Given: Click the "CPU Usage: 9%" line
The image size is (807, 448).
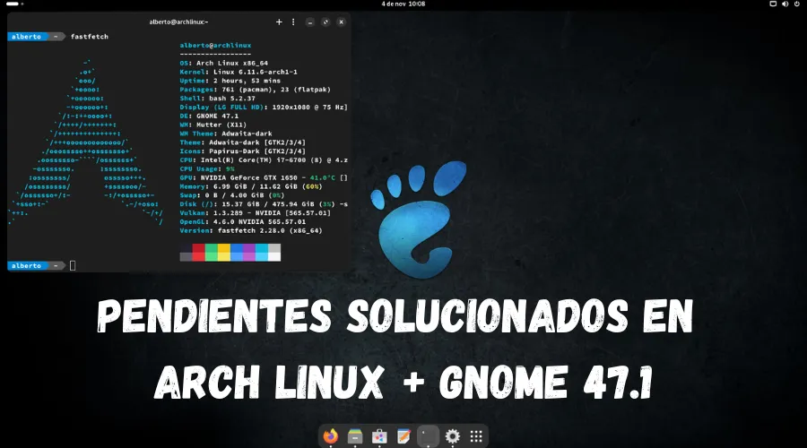Looking at the screenshot, I should (207, 168).
